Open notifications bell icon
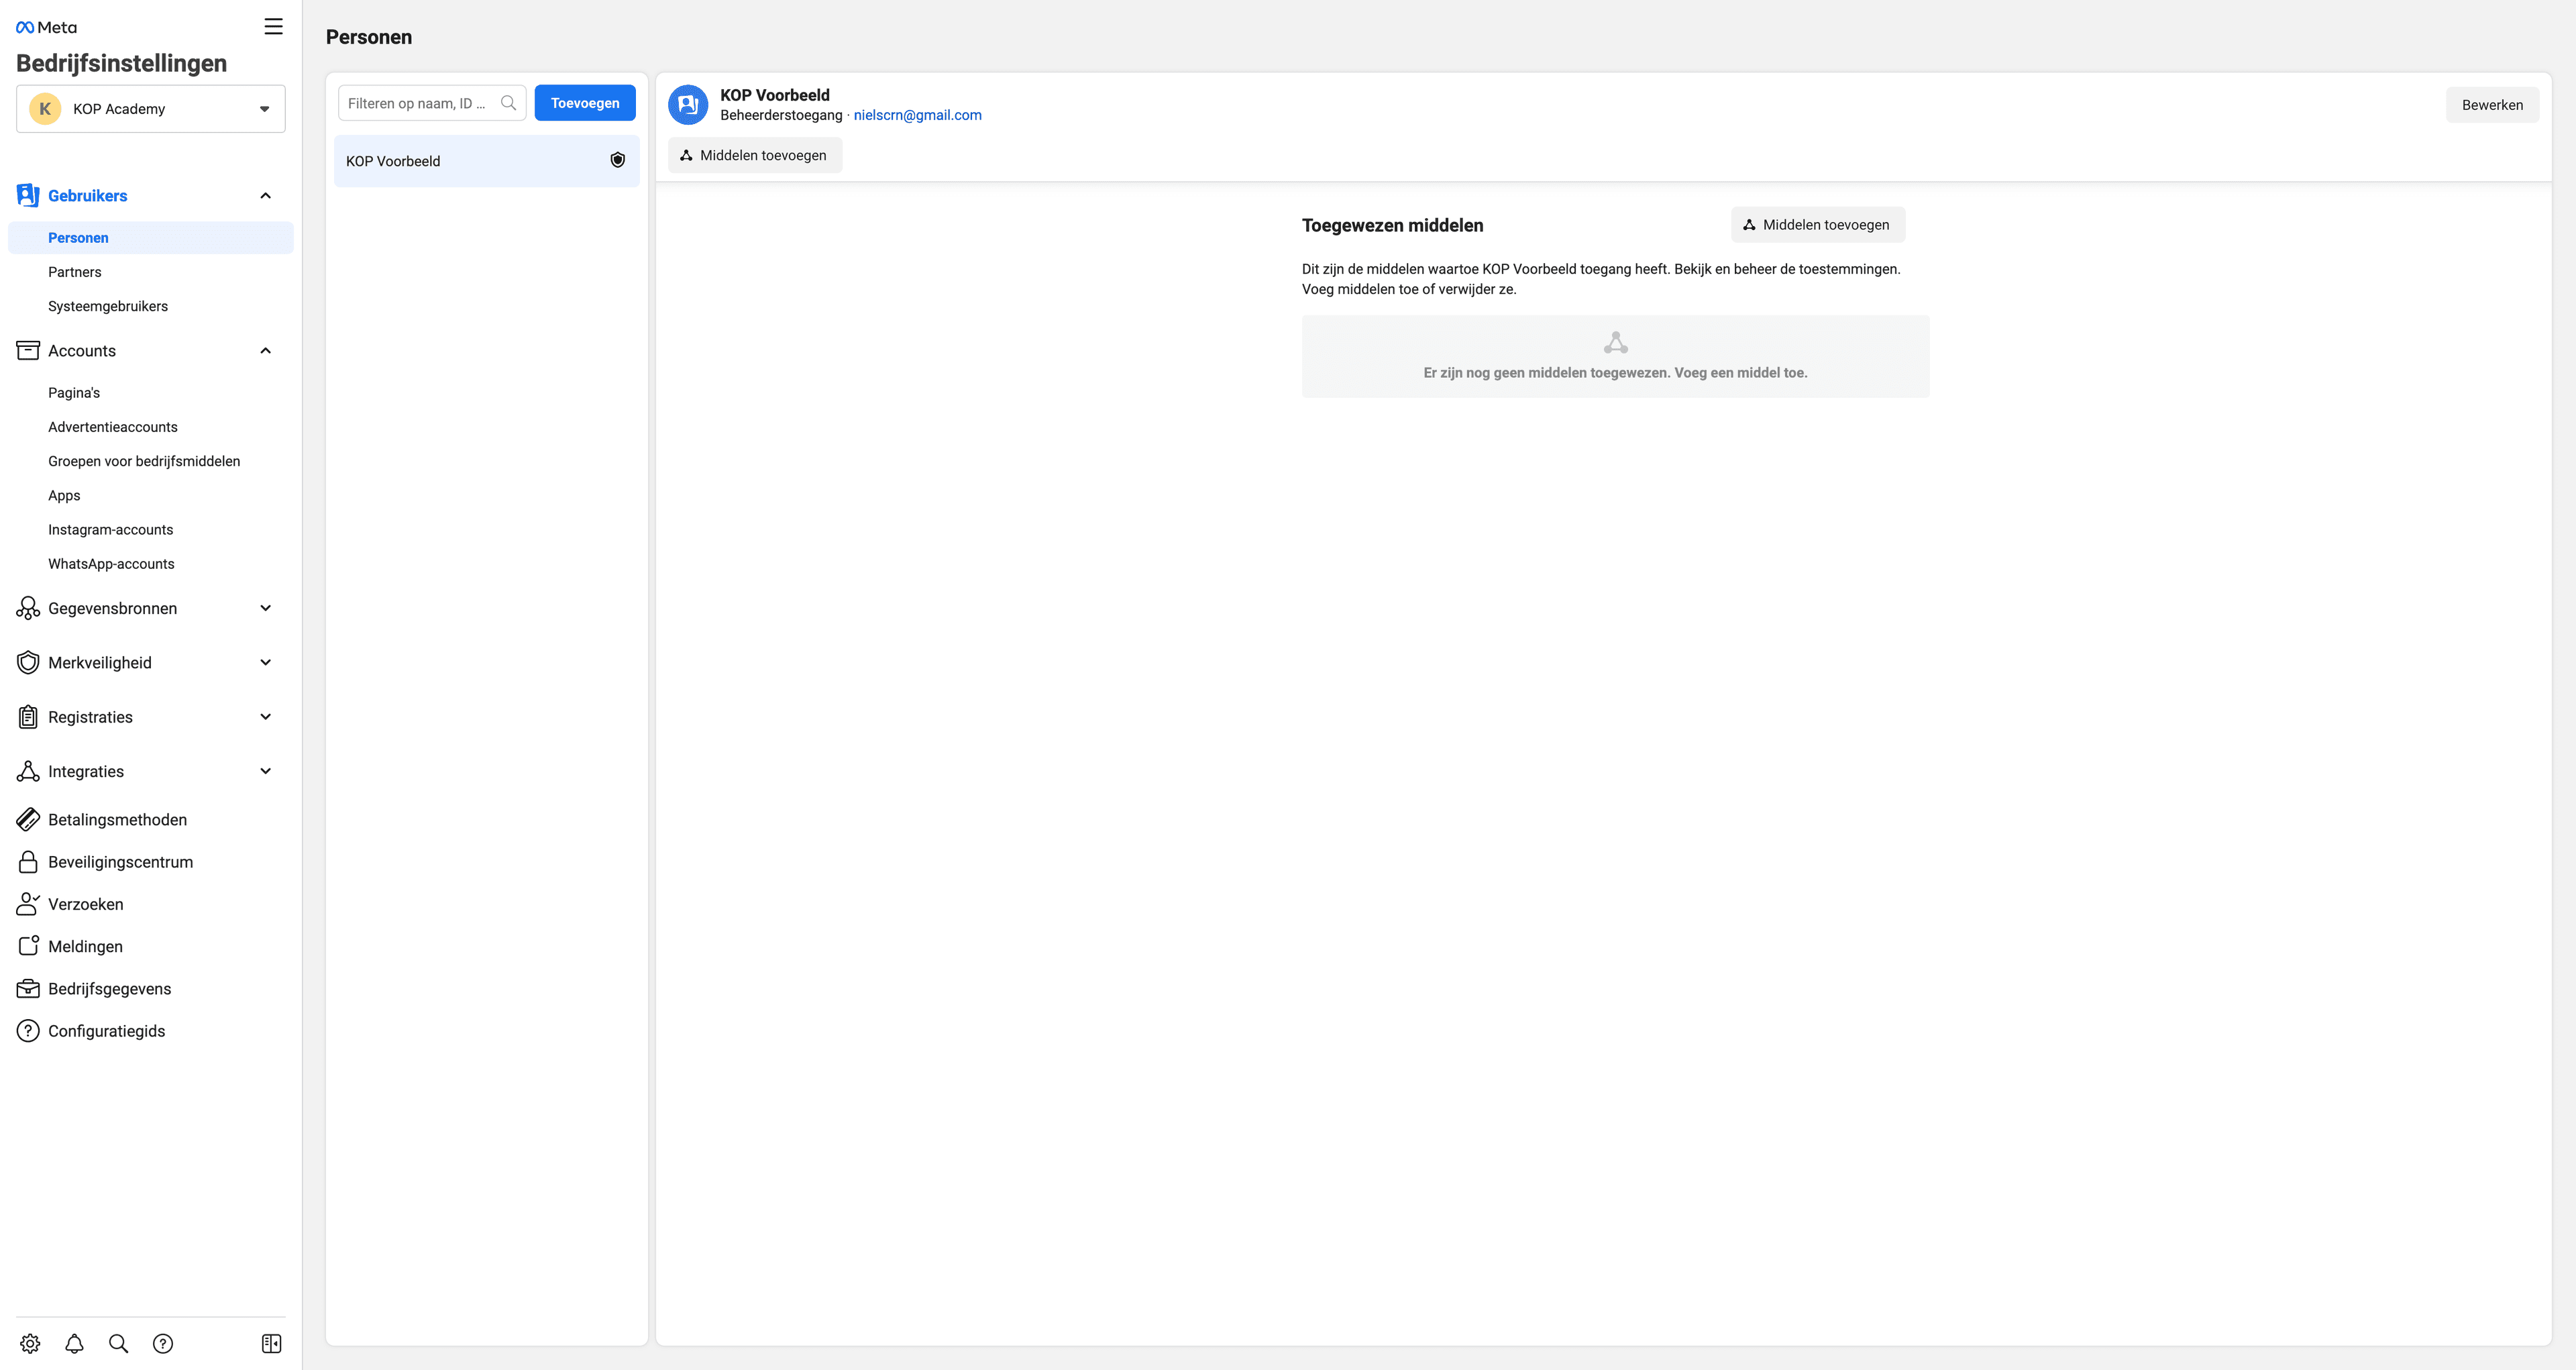This screenshot has width=2576, height=1370. click(74, 1343)
